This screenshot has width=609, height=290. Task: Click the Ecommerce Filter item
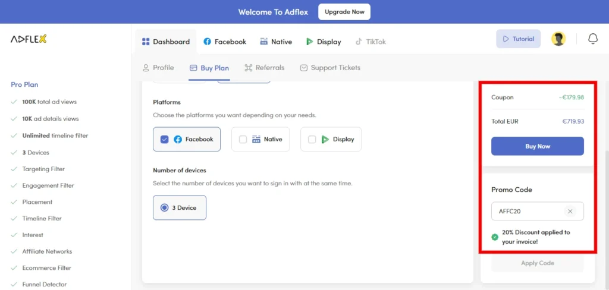(46, 268)
